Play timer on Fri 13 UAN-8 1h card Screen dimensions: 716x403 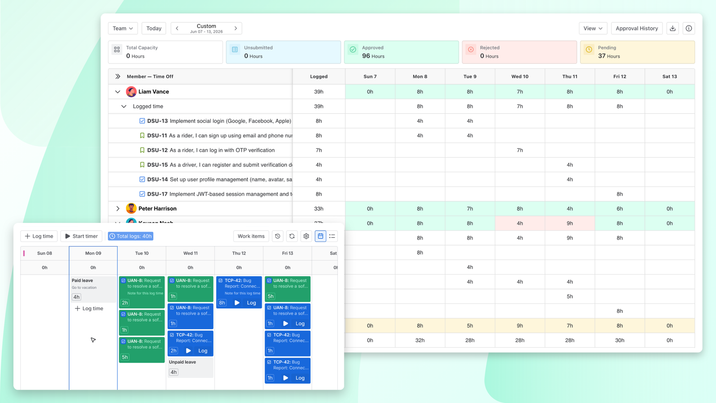[286, 324]
